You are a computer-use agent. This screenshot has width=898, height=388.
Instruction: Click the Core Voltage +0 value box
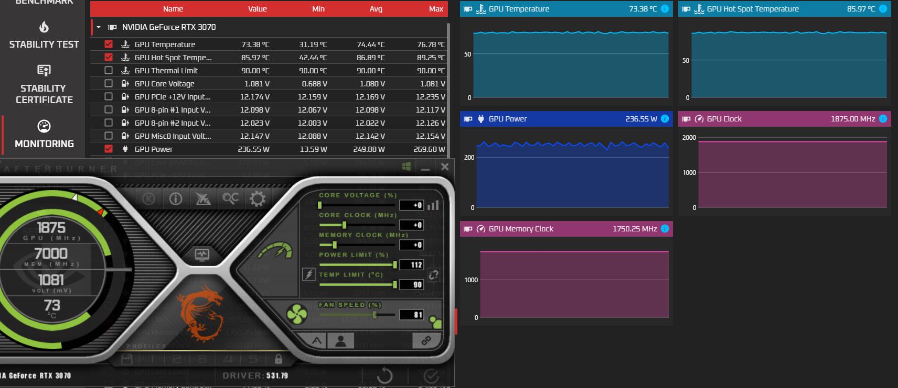412,205
